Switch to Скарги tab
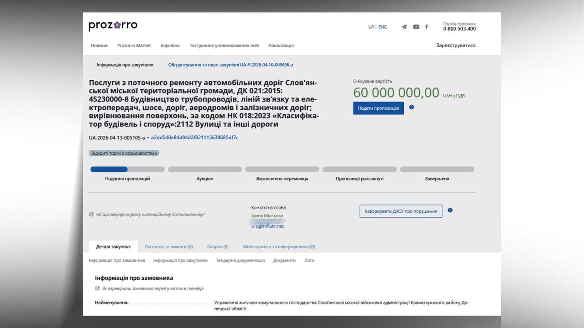 [x=218, y=246]
